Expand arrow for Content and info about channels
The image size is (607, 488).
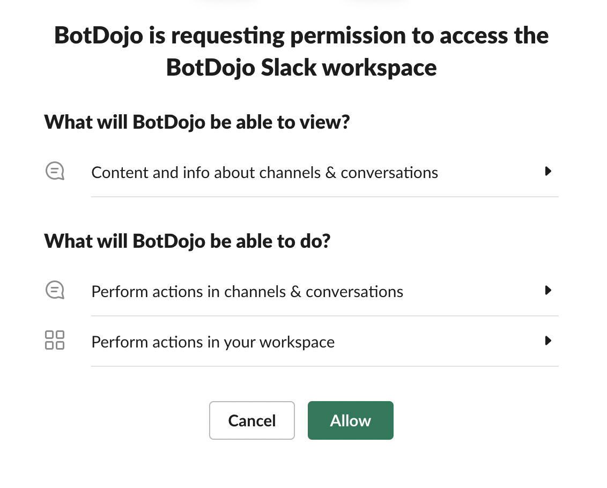point(548,171)
